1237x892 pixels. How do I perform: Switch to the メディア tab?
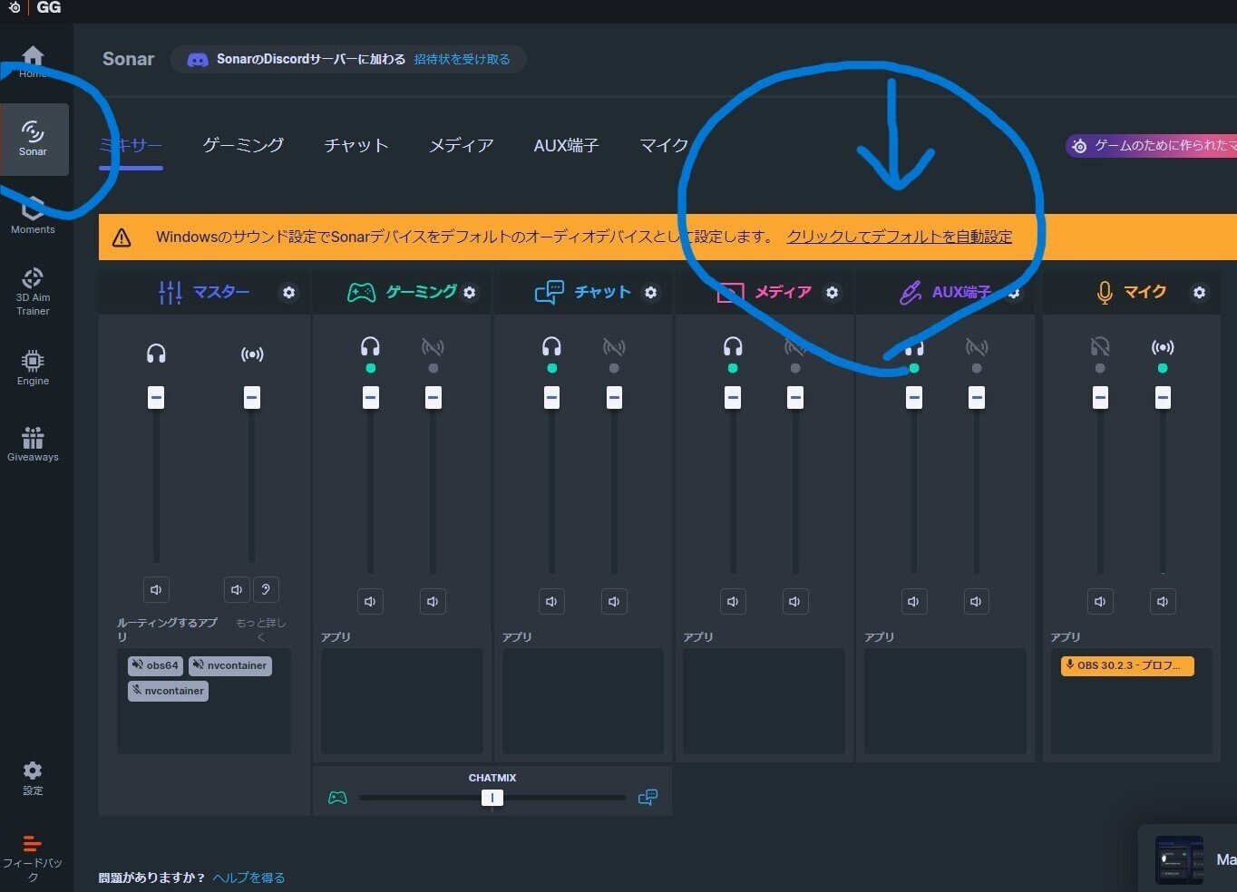pyautogui.click(x=461, y=145)
